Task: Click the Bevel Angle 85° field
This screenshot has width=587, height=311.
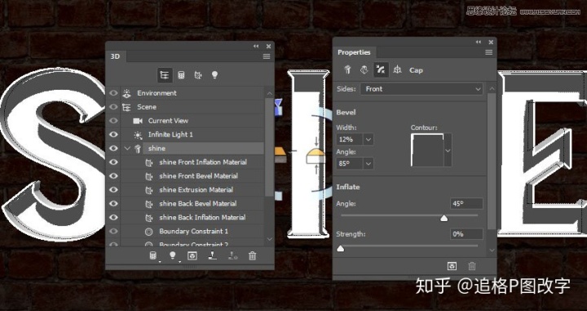Action: click(349, 163)
